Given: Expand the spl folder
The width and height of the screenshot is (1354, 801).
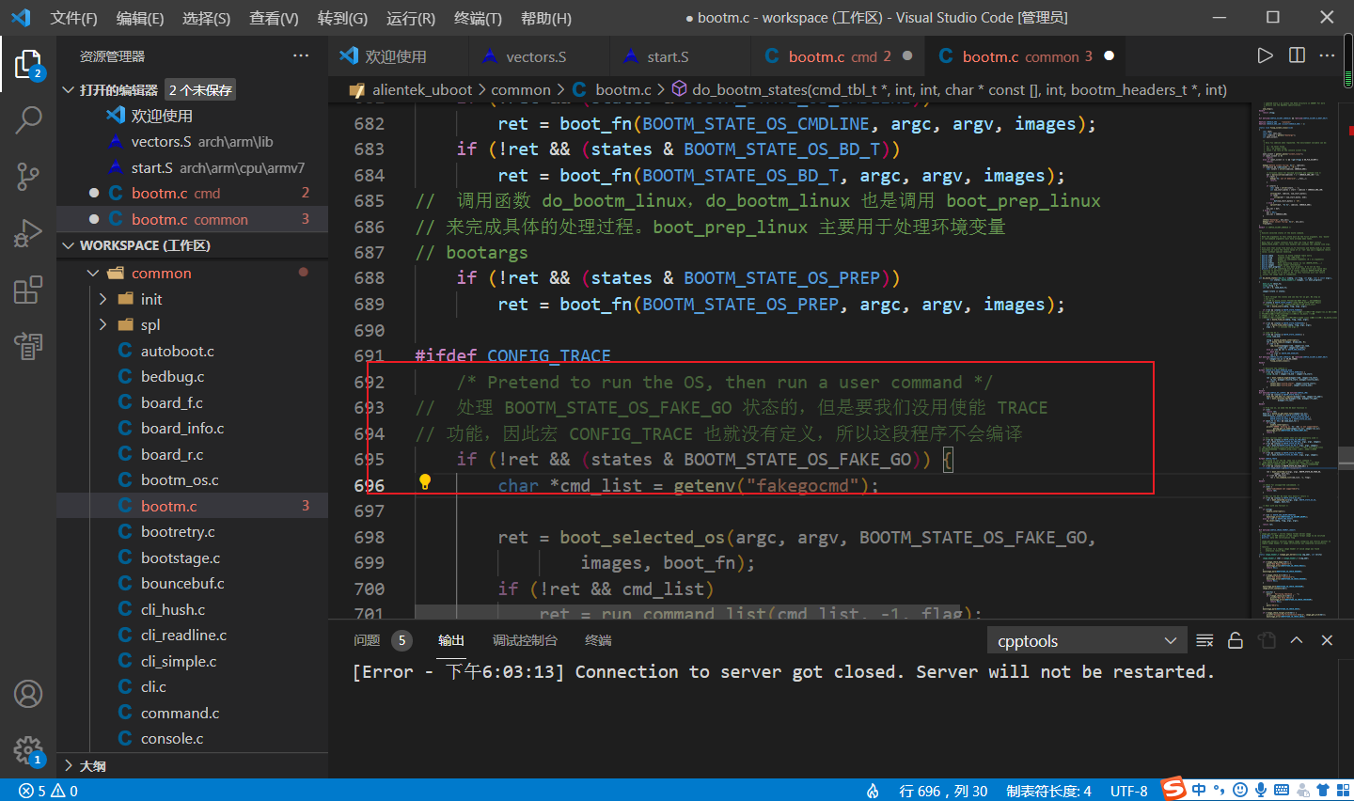Looking at the screenshot, I should point(103,324).
